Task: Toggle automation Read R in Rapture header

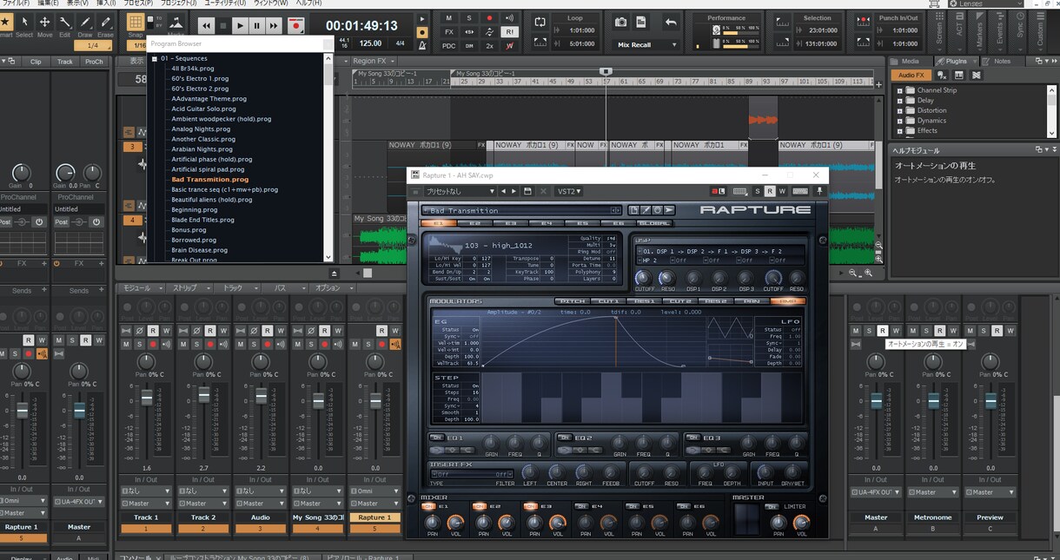Action: click(768, 191)
